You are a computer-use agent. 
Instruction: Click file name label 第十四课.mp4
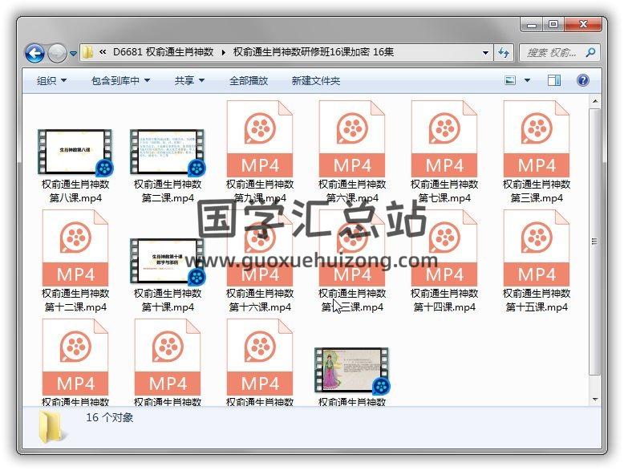point(444,300)
